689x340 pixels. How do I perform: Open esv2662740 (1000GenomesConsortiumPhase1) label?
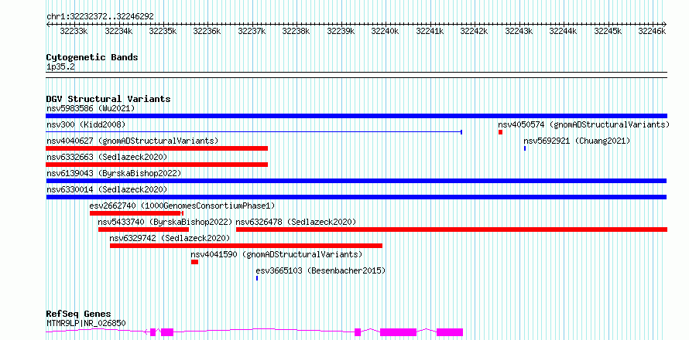point(183,206)
